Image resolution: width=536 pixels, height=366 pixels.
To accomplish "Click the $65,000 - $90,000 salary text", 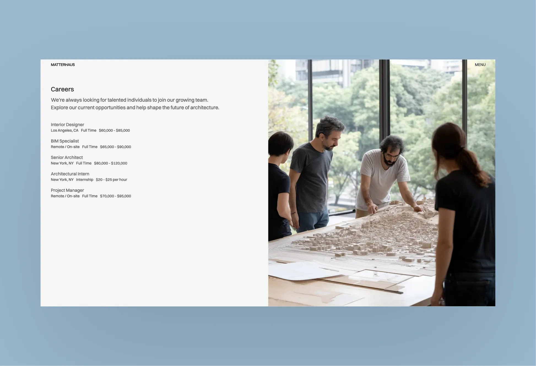I will 115,147.
